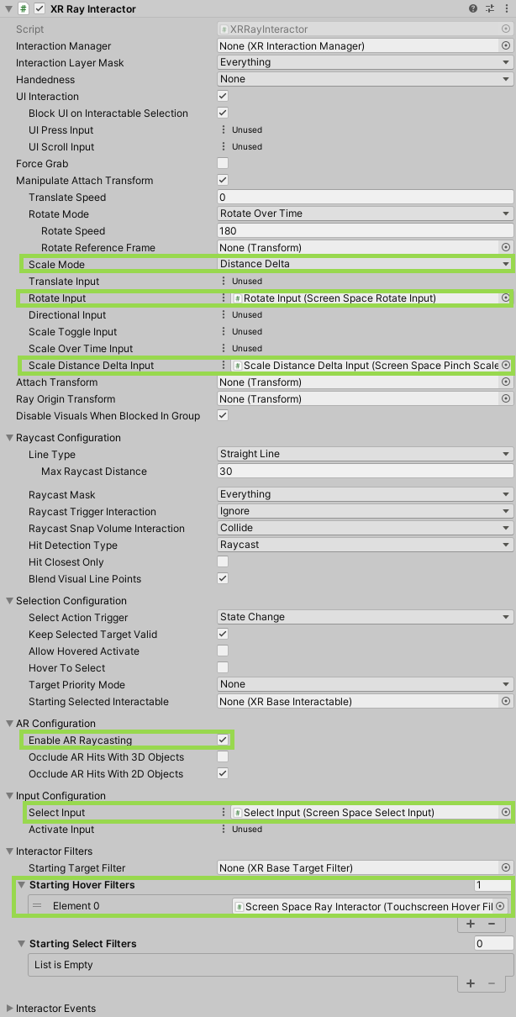Open the Line Type dropdown
The width and height of the screenshot is (516, 1017).
pos(365,454)
